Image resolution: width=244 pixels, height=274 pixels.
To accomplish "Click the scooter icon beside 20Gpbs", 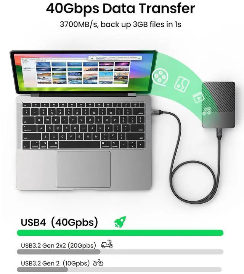I will pyautogui.click(x=107, y=244).
